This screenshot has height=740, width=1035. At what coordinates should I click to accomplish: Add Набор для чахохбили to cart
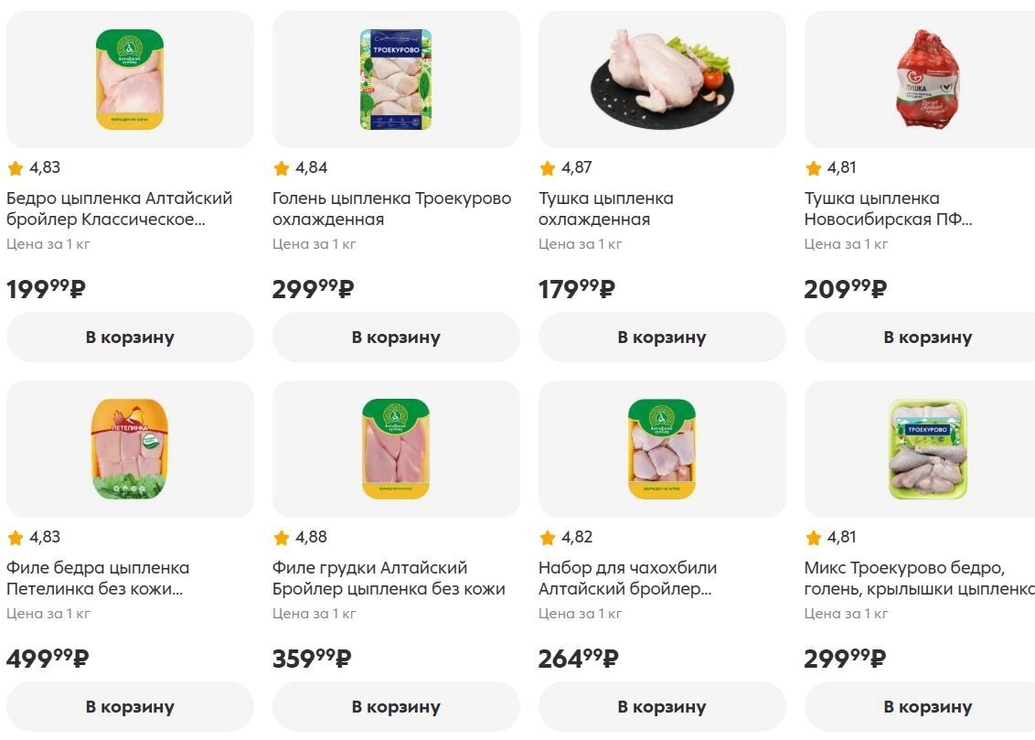(662, 706)
